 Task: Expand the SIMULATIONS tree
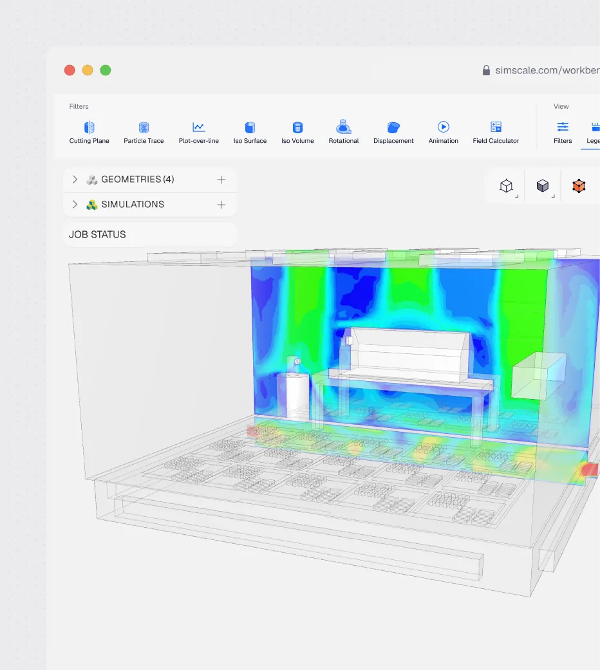75,205
